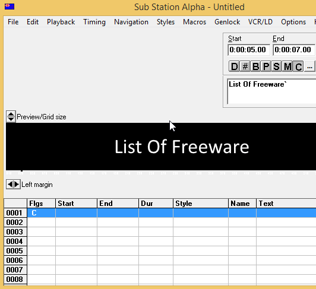Image resolution: width=316 pixels, height=289 pixels.
Task: Open the VCR/LD menu
Action: [x=260, y=22]
